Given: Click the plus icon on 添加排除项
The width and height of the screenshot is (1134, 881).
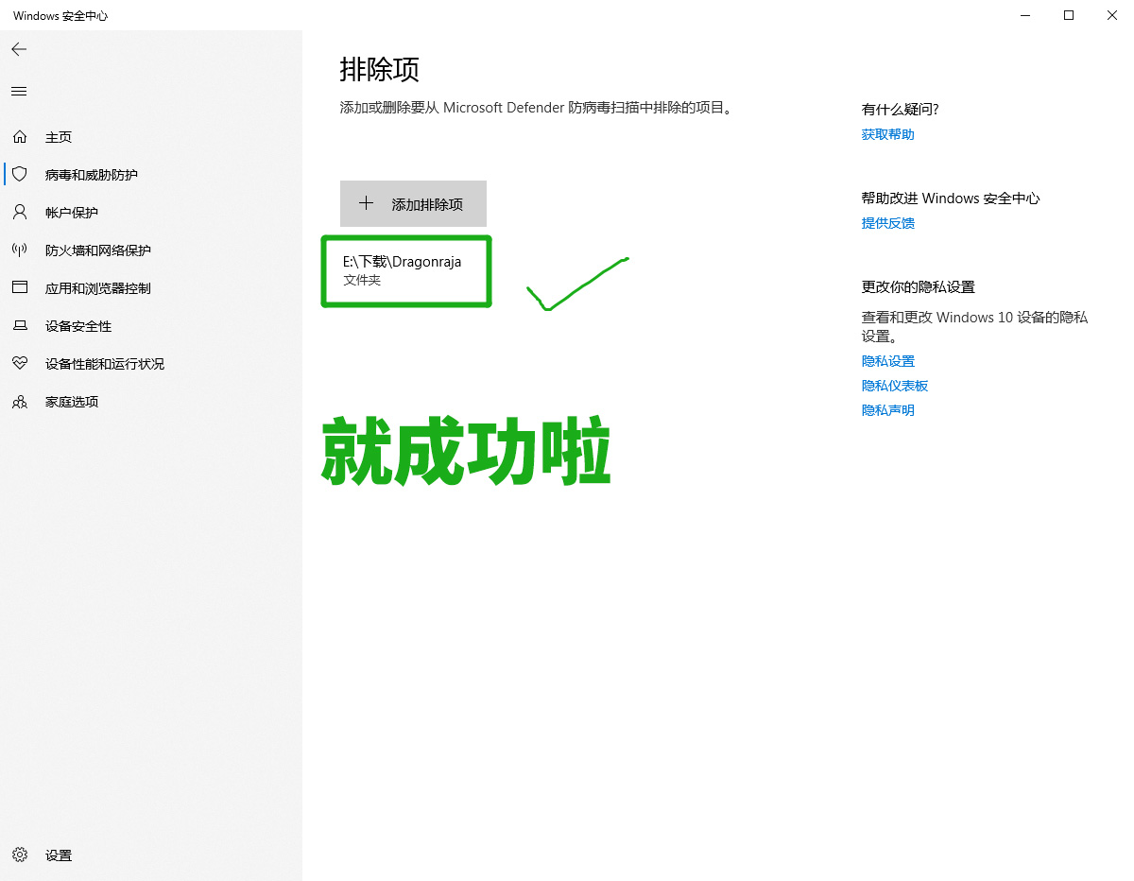Looking at the screenshot, I should coord(367,203).
